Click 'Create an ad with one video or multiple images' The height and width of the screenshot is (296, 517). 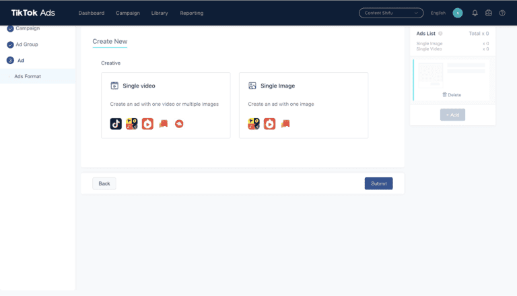point(164,104)
